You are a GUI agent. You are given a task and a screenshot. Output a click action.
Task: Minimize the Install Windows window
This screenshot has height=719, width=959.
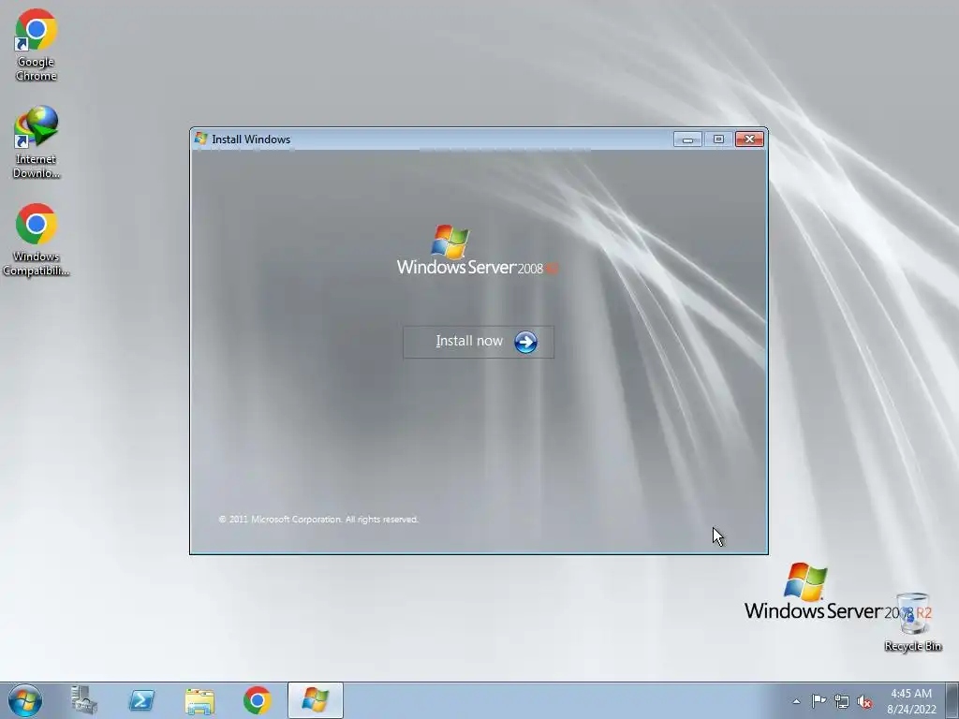[x=687, y=139]
